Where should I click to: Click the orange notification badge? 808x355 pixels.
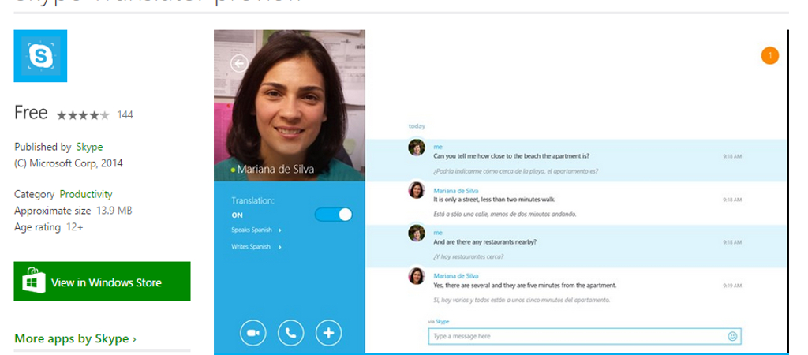click(770, 56)
